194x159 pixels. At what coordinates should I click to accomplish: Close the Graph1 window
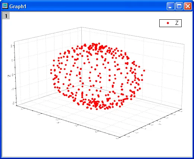pyautogui.click(x=188, y=6)
